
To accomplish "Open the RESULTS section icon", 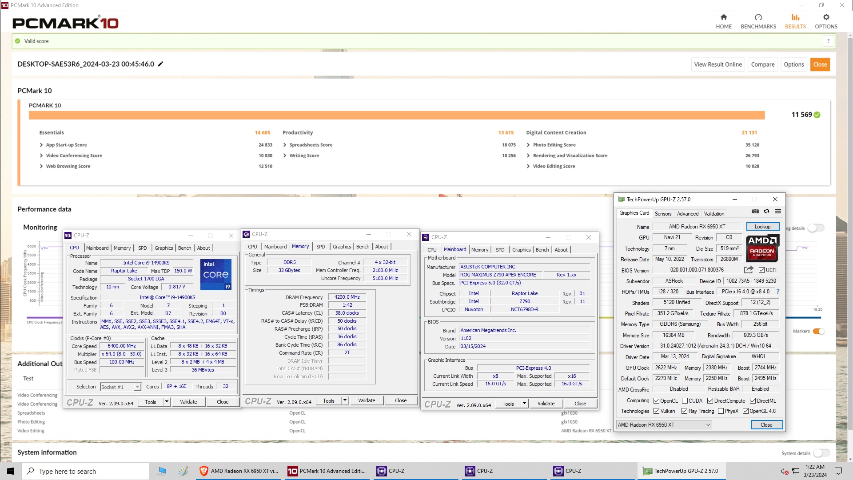I will pos(795,17).
